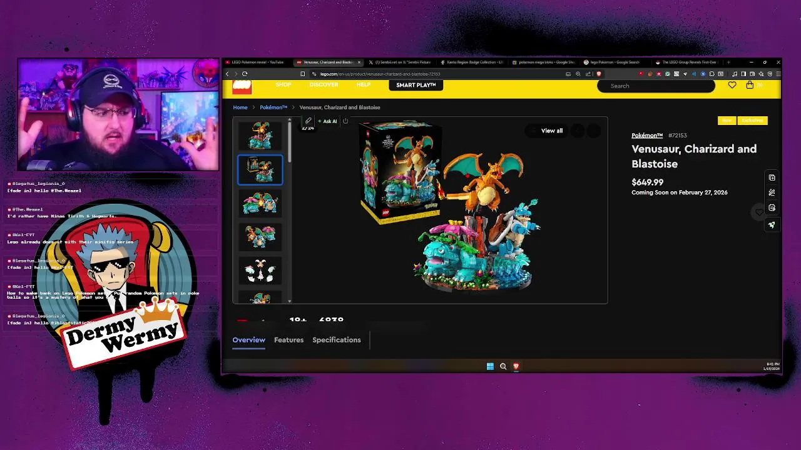Switch to pokemon mega bloks Google Search tab
The width and height of the screenshot is (801, 450).
(x=543, y=62)
